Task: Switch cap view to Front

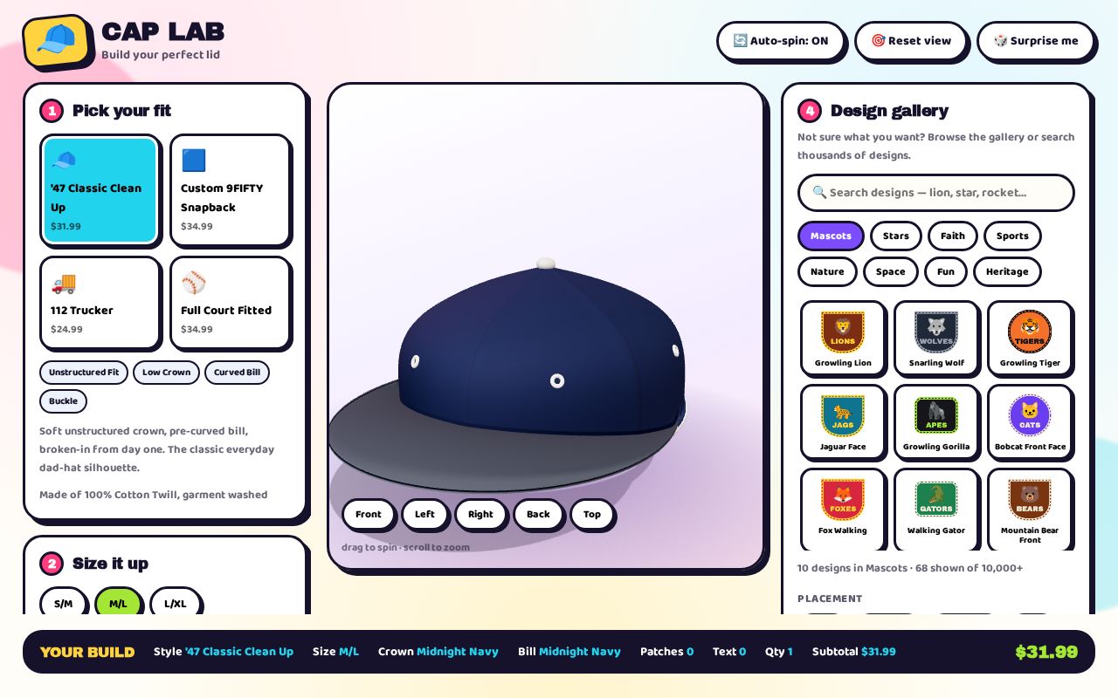Action: click(x=369, y=514)
